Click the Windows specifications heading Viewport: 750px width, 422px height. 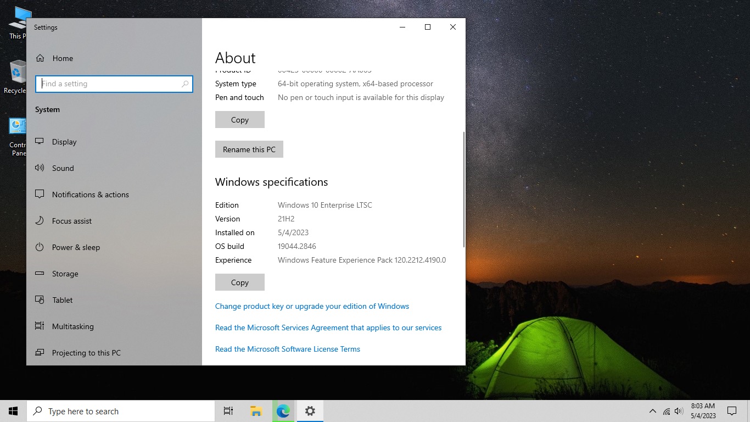click(271, 182)
